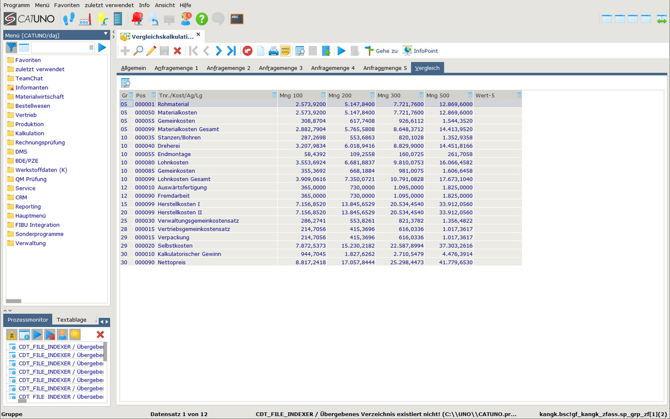The width and height of the screenshot is (670, 419).
Task: Open the Menü [CATUNO/daj] dropdown arrow
Action: (105, 34)
